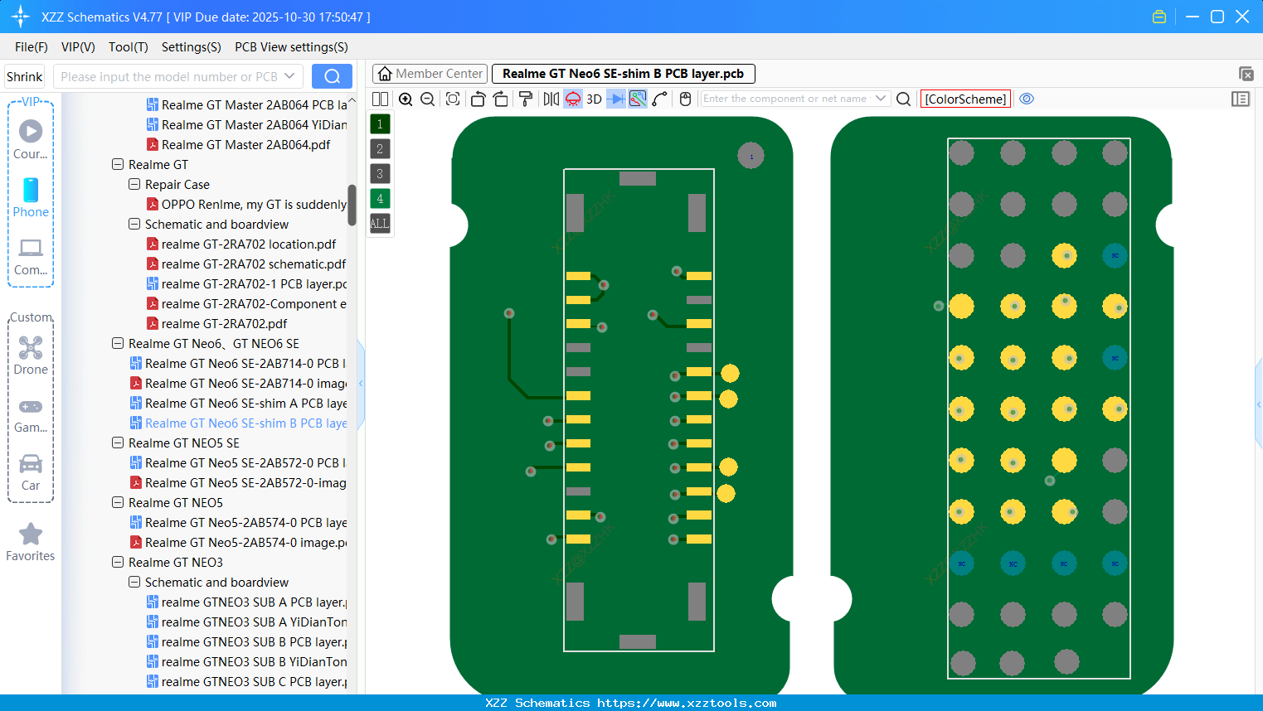Click the curve route path tool
The width and height of the screenshot is (1263, 711).
(x=659, y=99)
